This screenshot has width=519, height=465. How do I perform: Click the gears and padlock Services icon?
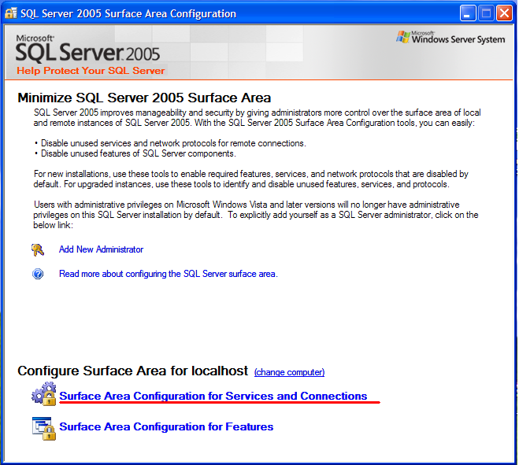point(43,393)
